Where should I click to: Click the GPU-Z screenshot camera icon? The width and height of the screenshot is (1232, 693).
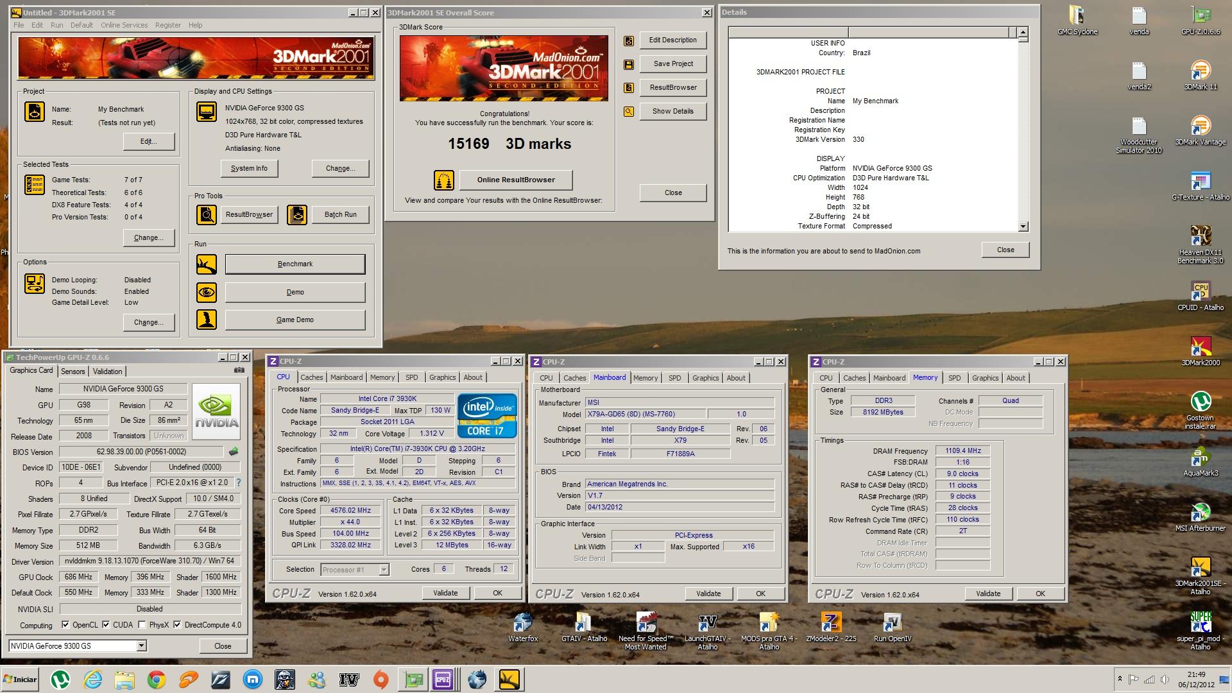coord(239,370)
